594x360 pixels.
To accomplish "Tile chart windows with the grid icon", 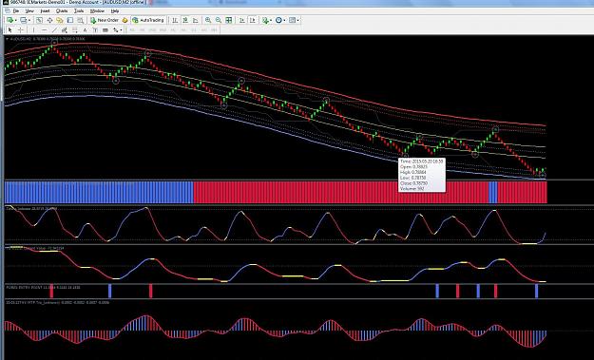I will pyautogui.click(x=229, y=20).
